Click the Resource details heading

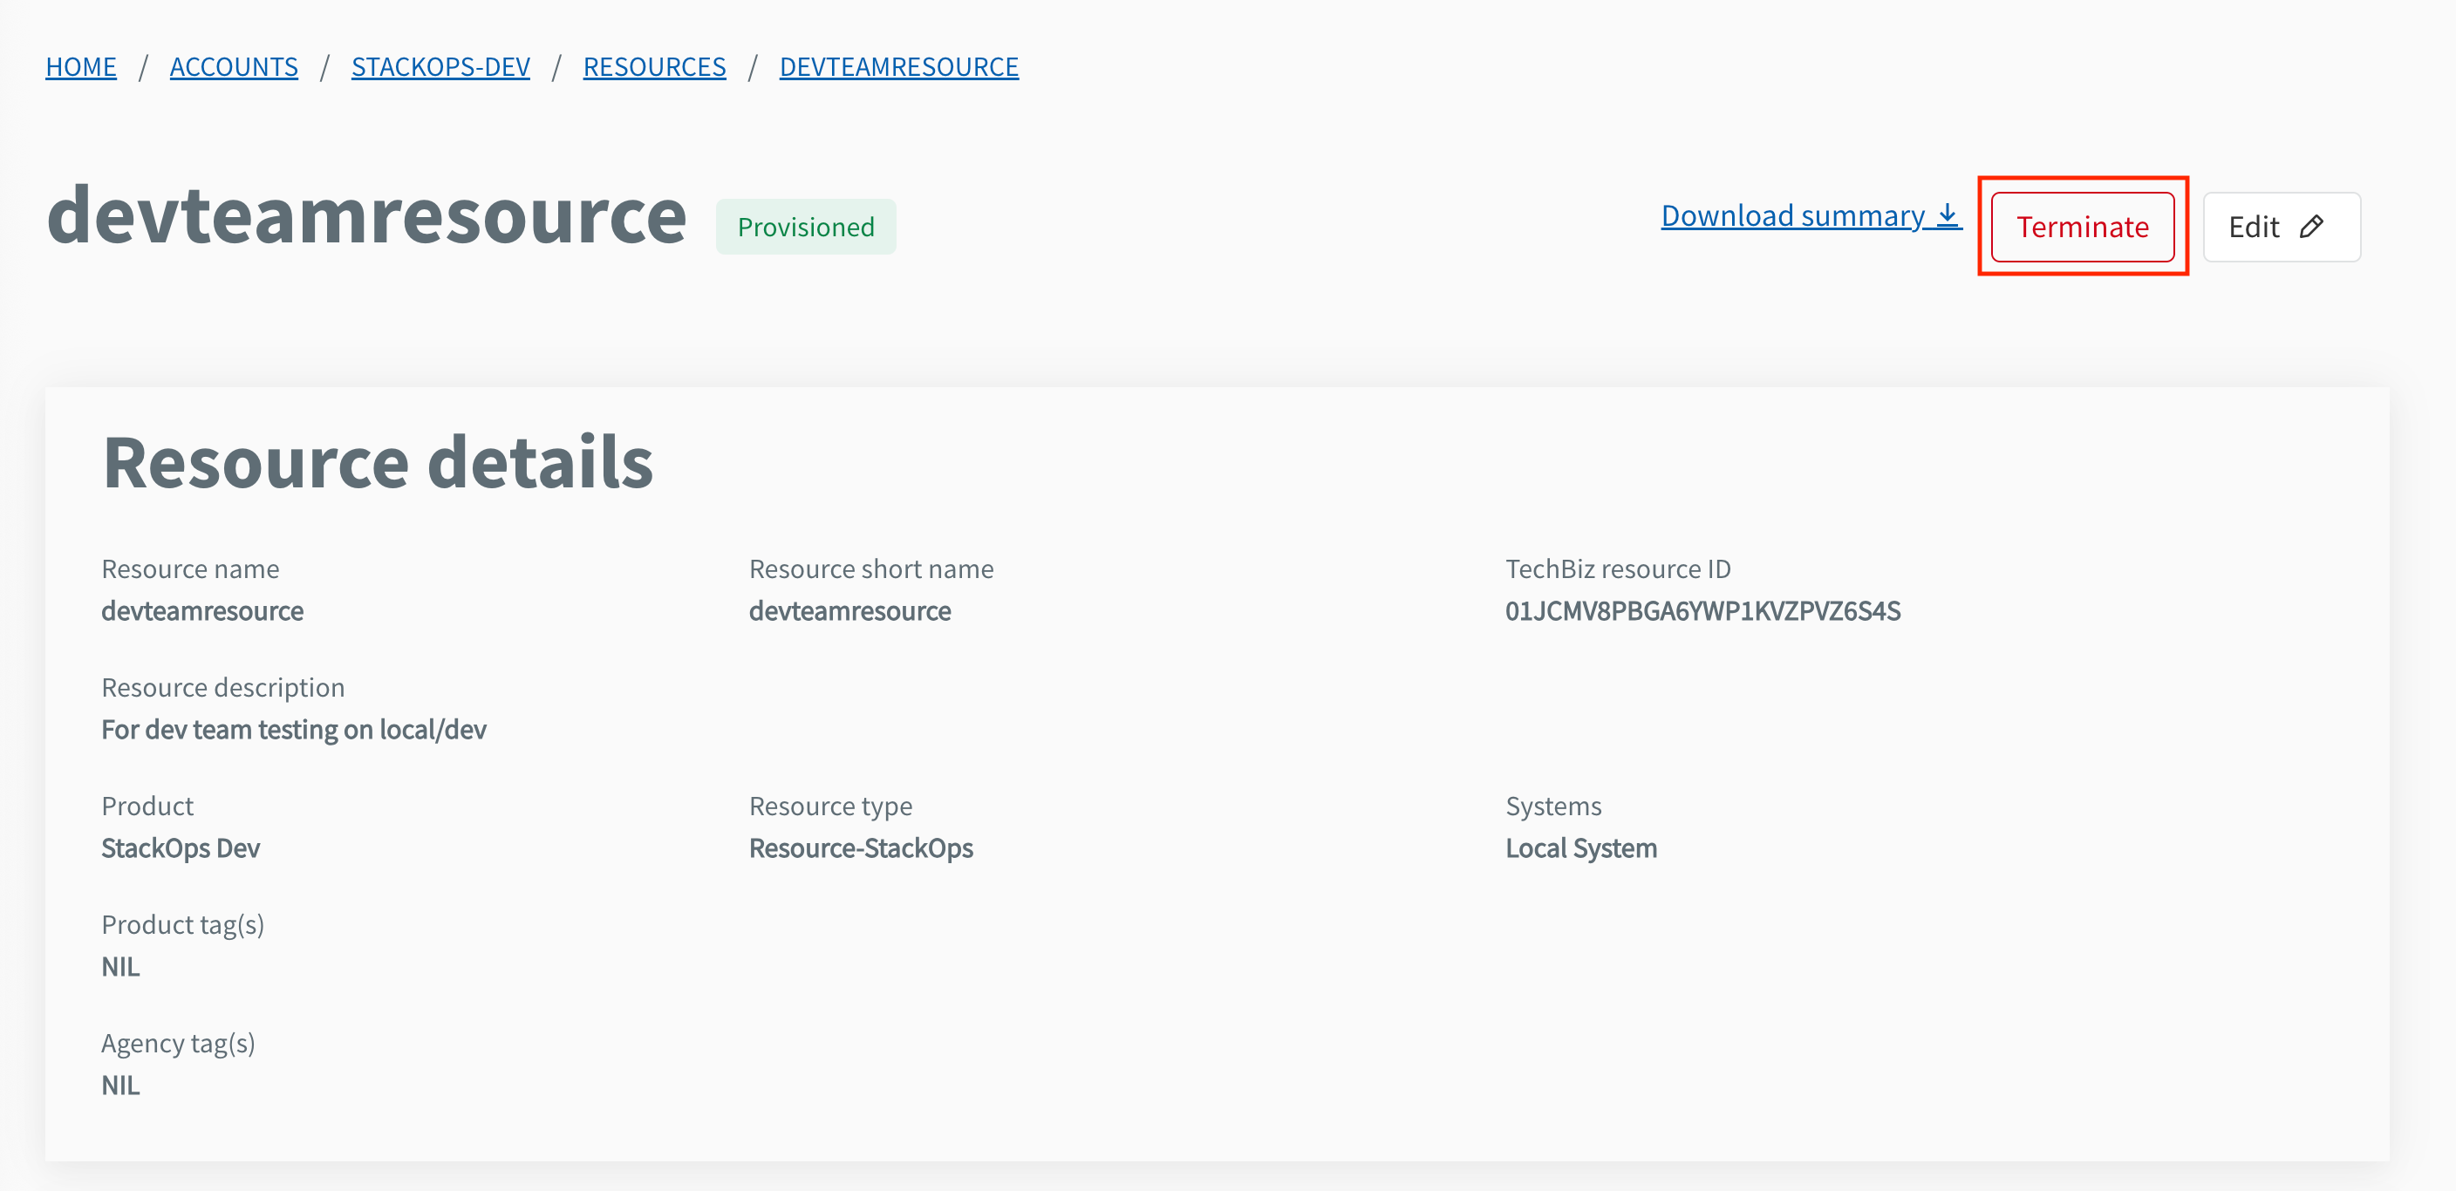[x=378, y=462]
